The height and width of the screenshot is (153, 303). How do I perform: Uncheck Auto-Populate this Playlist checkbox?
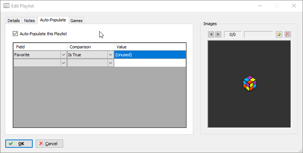point(15,34)
